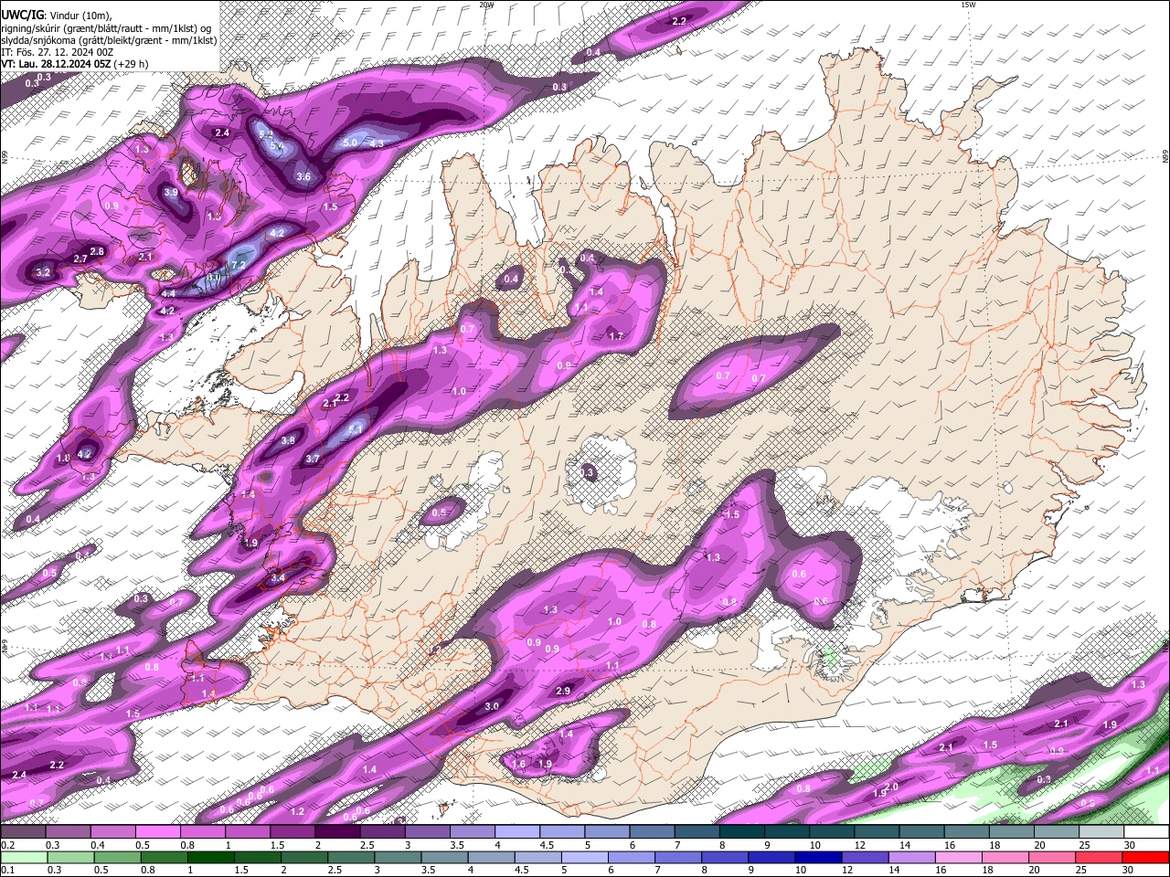Click the 0.2 label in the upper legend row
1170x877 pixels.
coord(7,845)
